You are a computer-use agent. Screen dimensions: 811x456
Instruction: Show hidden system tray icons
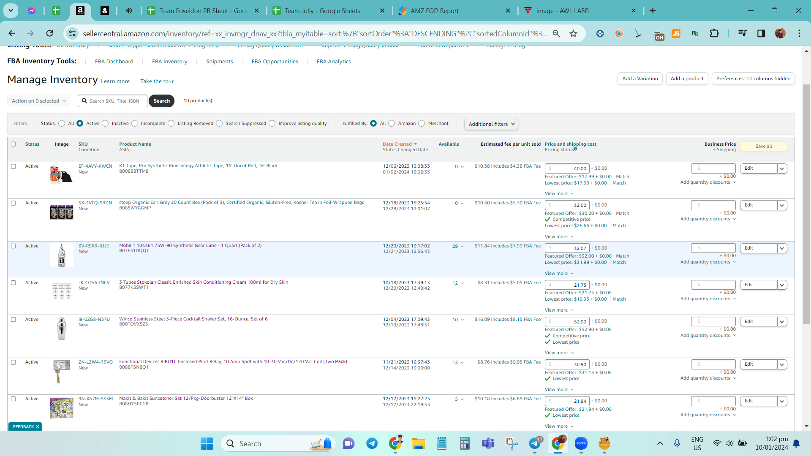coord(660,443)
